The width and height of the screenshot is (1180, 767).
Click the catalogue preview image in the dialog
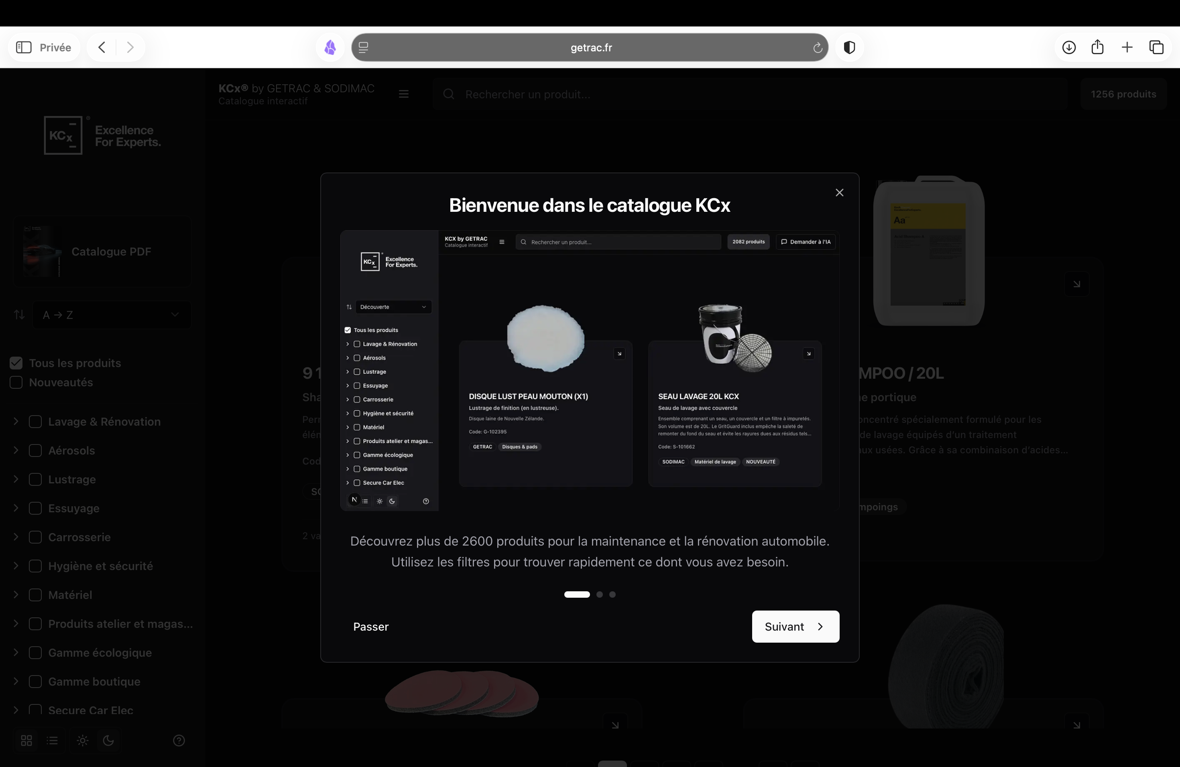point(590,371)
